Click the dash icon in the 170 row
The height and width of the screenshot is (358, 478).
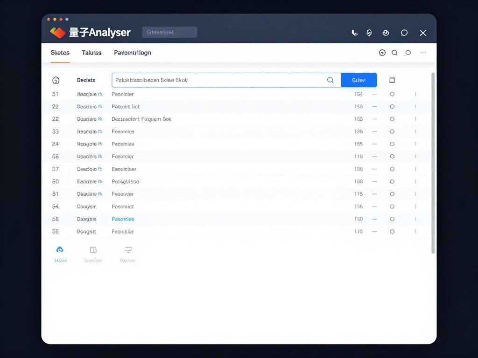coord(375,232)
